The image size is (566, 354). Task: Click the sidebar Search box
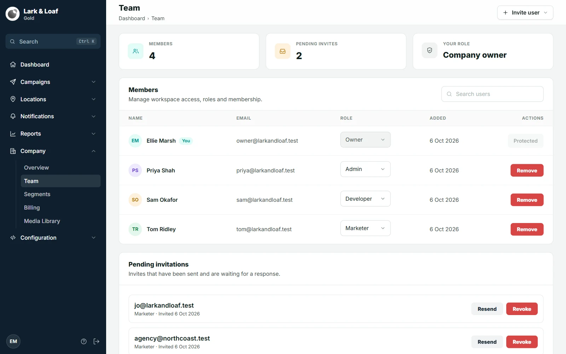(53, 41)
